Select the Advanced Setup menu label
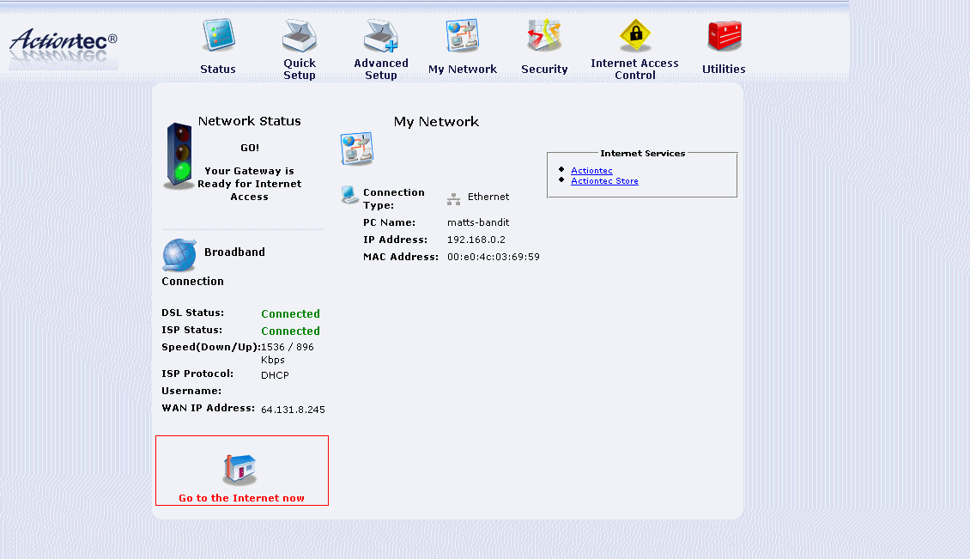970x559 pixels. tap(381, 69)
